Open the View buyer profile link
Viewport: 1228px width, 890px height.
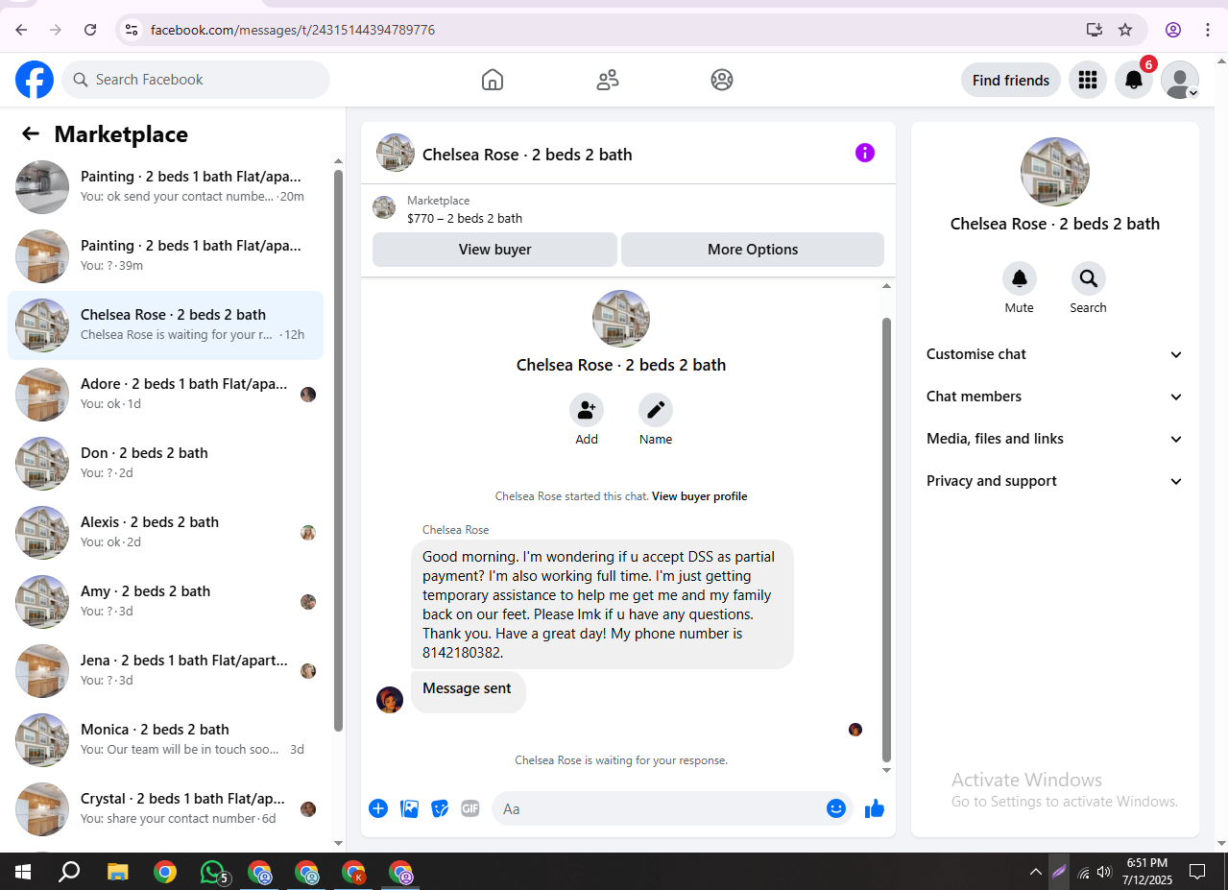[699, 496]
